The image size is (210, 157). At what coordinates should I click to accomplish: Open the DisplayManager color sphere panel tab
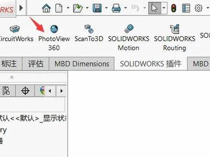pos(42,91)
